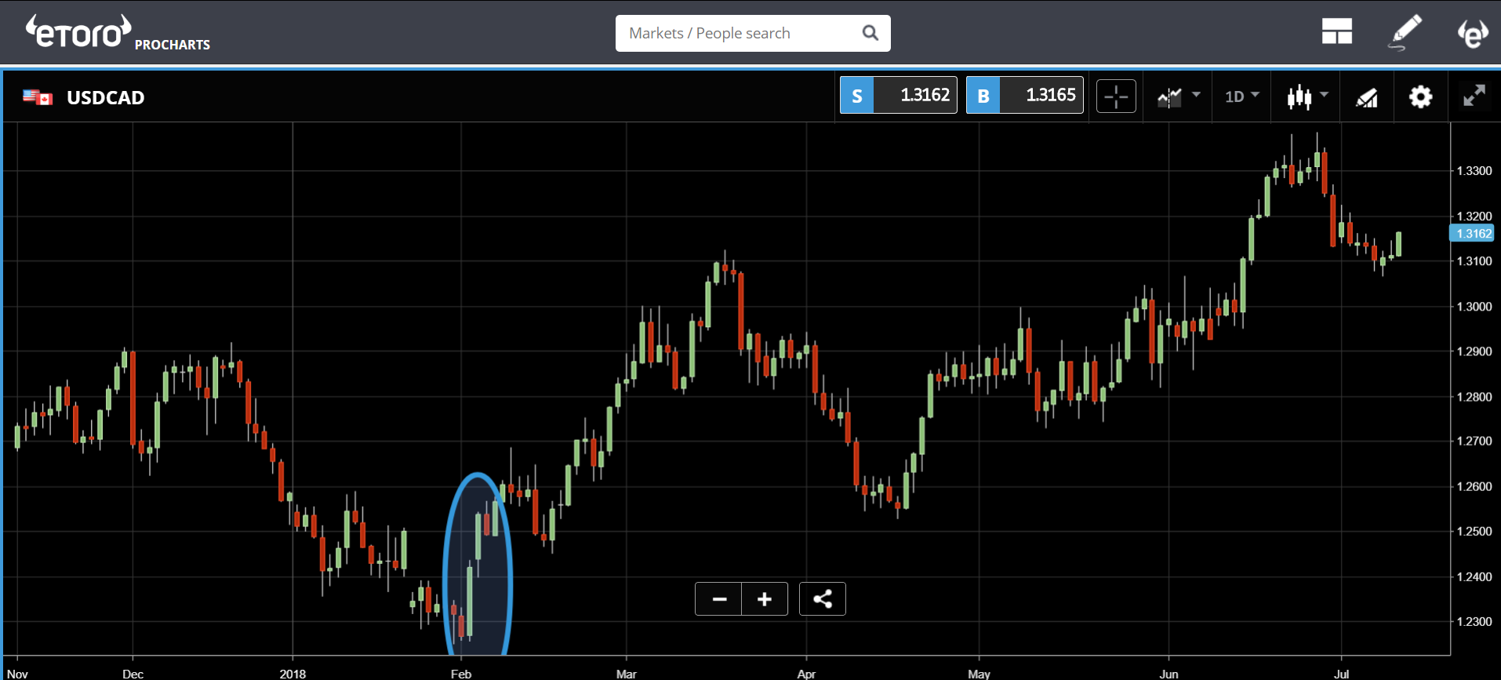Open the candlestick chart type dropdown
The height and width of the screenshot is (680, 1501).
[x=1307, y=96]
